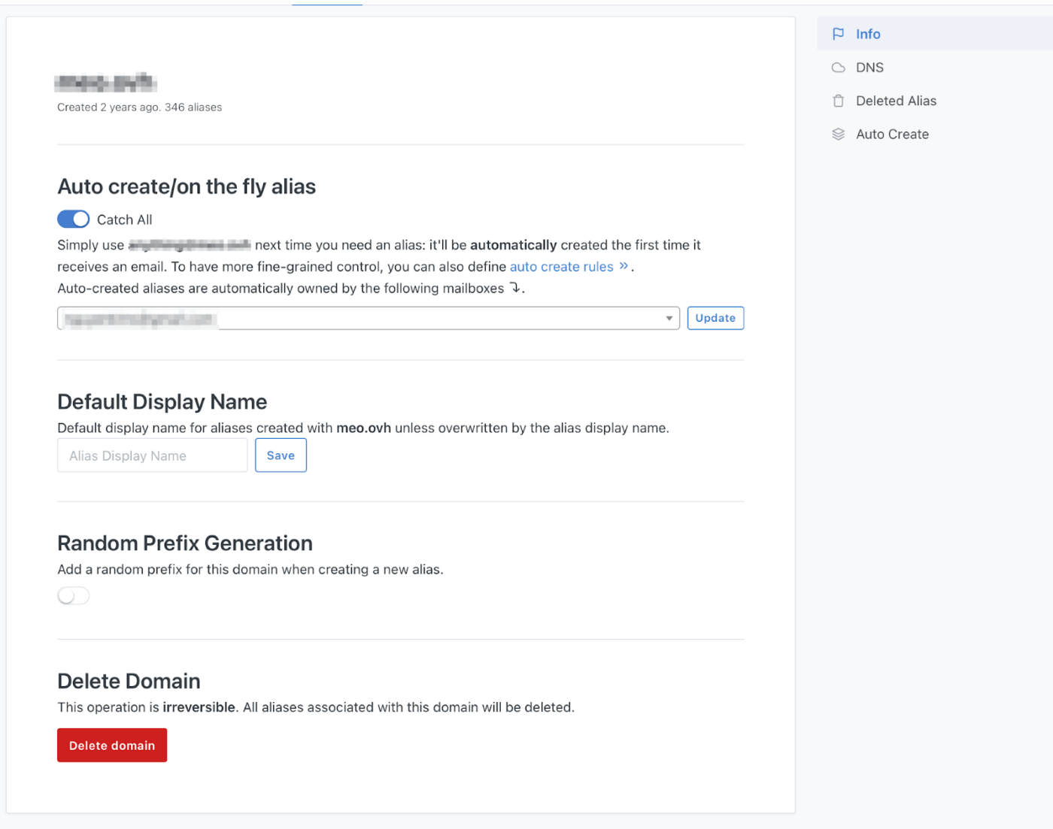
Task: Go to the Deleted Alias section
Action: tap(896, 100)
